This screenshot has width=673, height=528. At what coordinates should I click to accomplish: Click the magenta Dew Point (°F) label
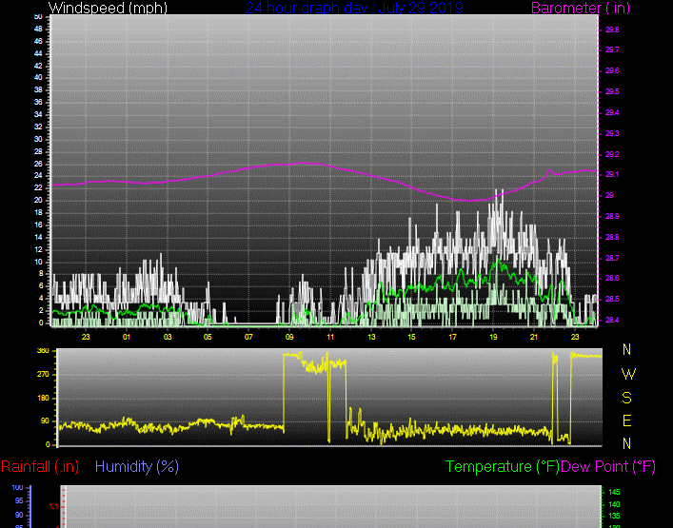[608, 466]
